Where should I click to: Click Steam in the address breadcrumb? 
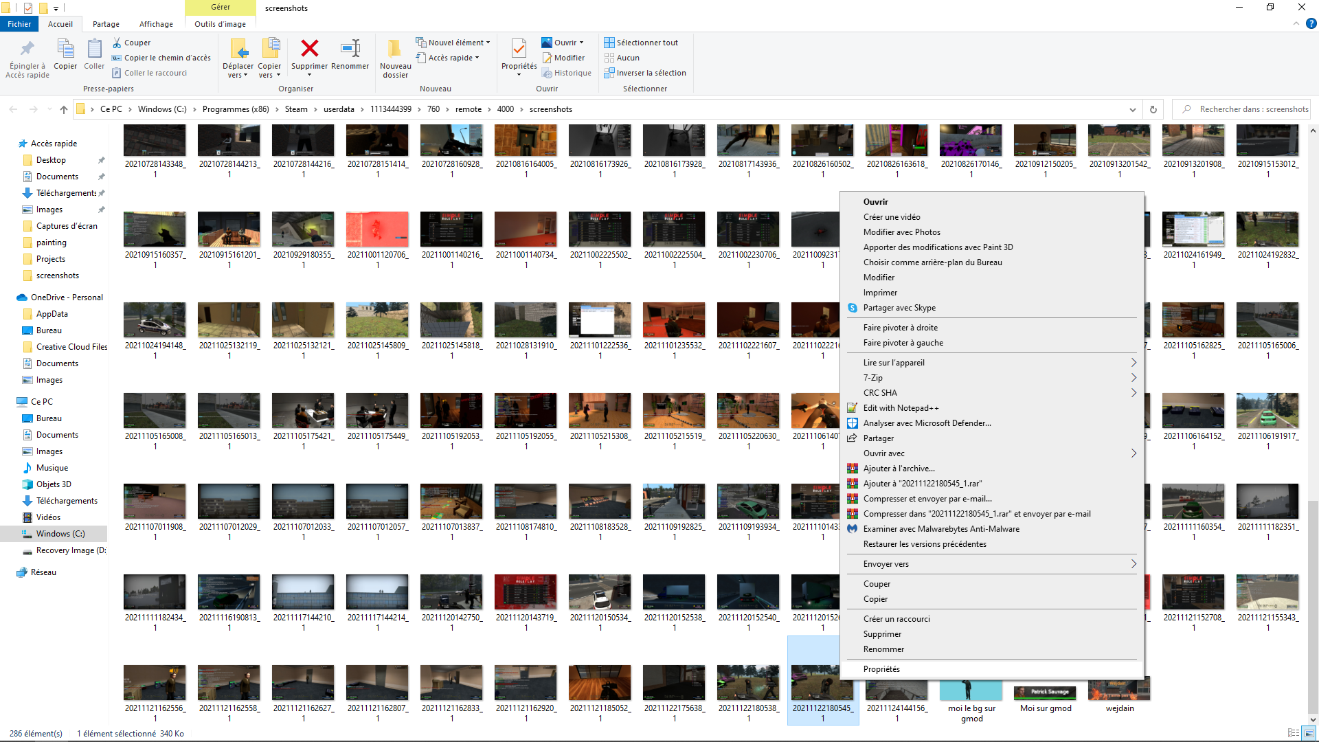click(x=296, y=109)
